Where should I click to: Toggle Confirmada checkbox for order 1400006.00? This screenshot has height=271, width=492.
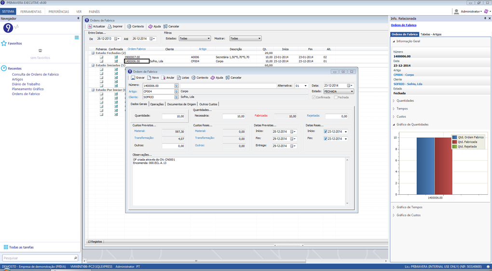point(116,61)
